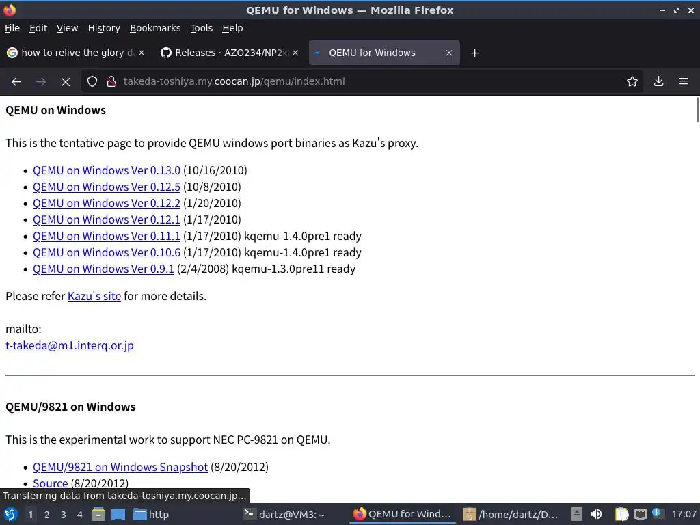The height and width of the screenshot is (525, 700).
Task: Stop loading the page
Action: [x=65, y=82]
